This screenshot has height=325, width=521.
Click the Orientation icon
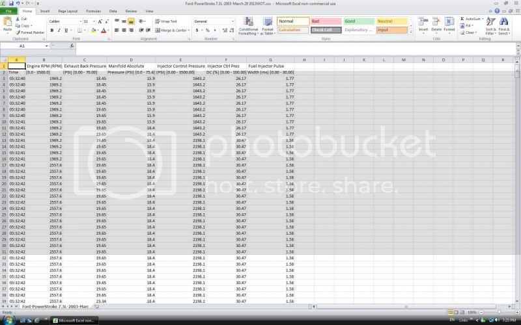(142, 21)
